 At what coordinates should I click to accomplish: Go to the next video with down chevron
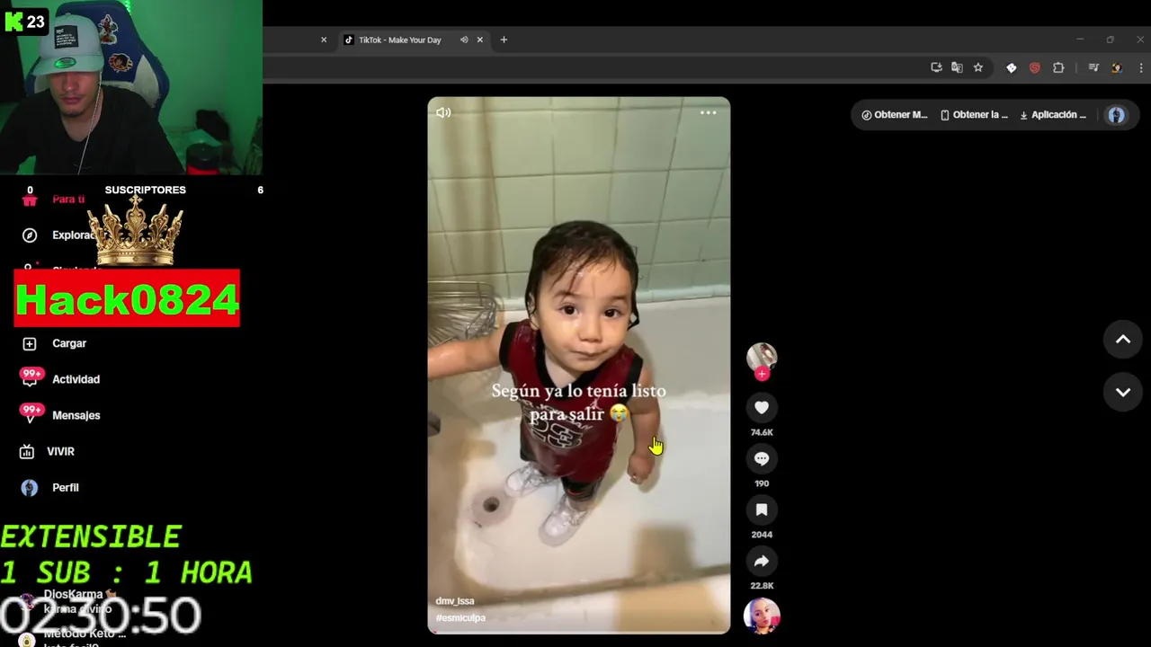pos(1123,393)
